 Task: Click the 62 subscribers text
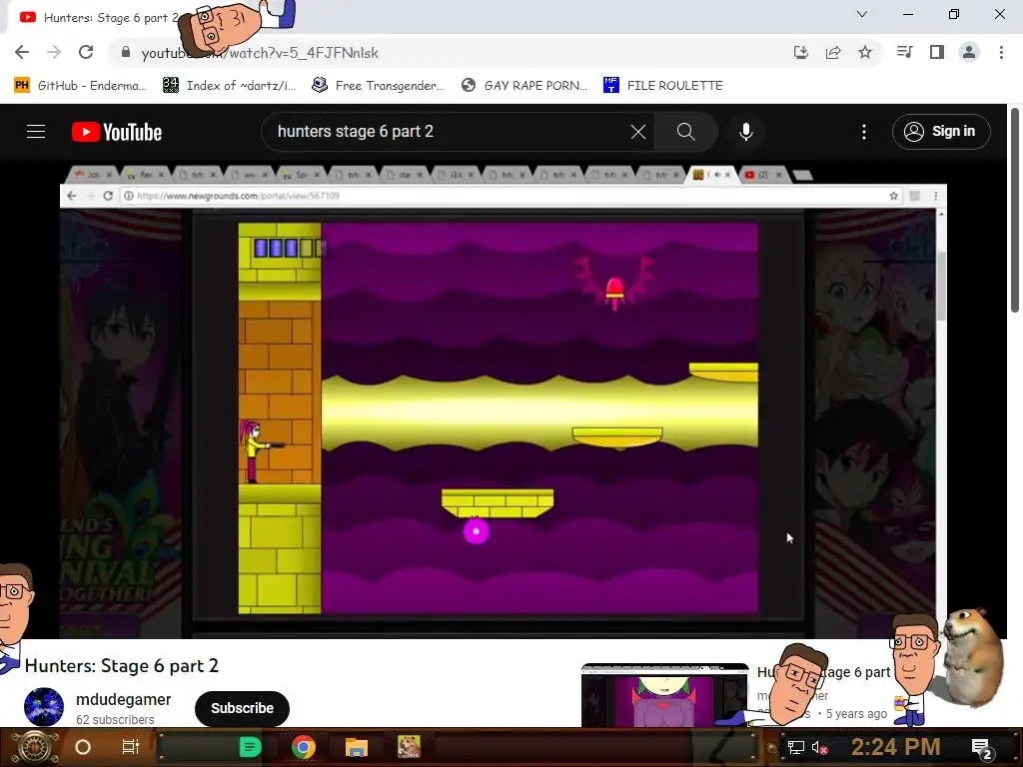pyautogui.click(x=115, y=719)
